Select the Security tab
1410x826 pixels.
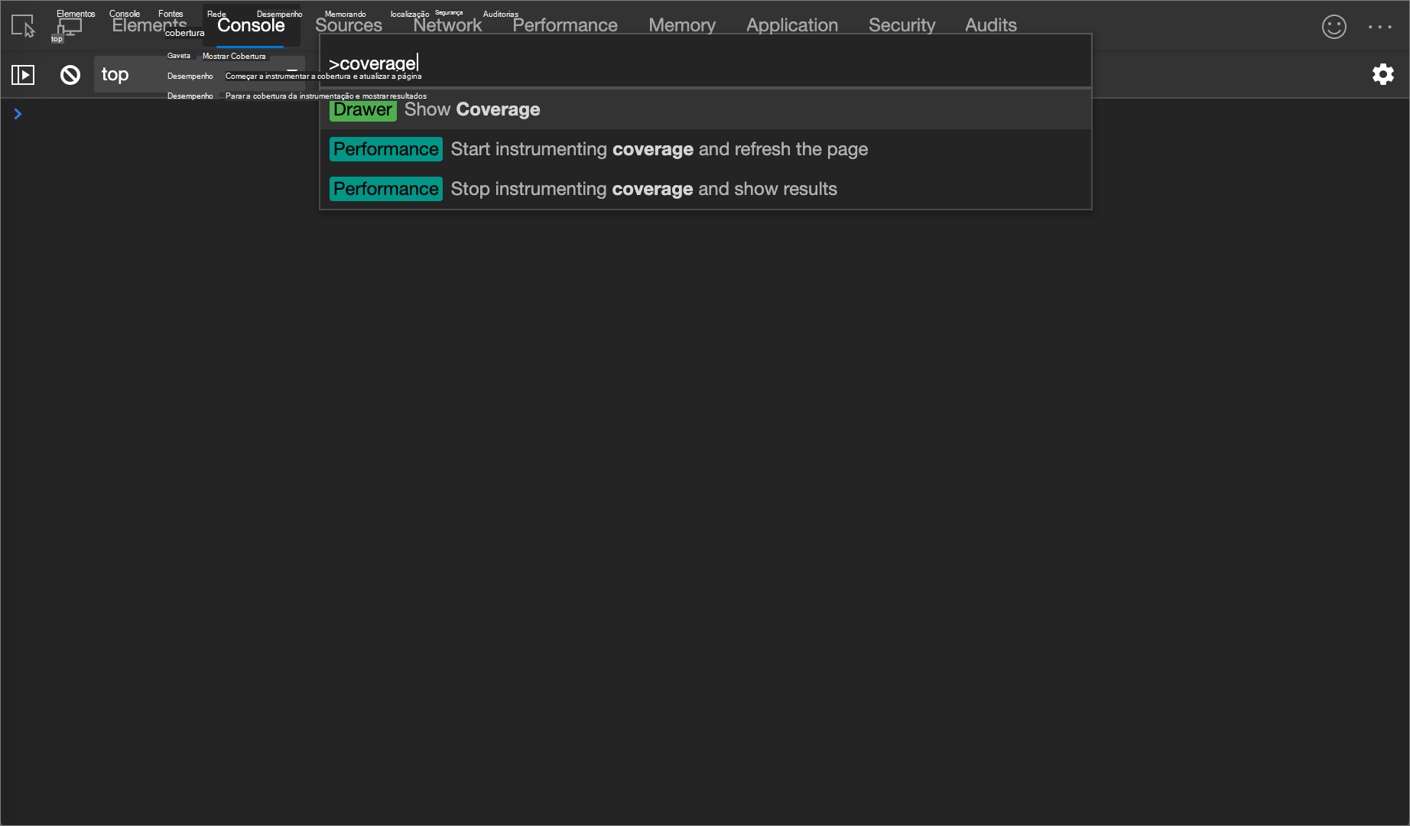point(902,25)
